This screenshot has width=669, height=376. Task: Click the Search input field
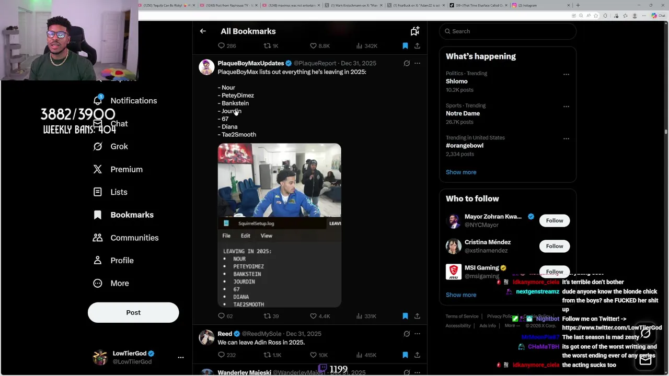(x=507, y=31)
